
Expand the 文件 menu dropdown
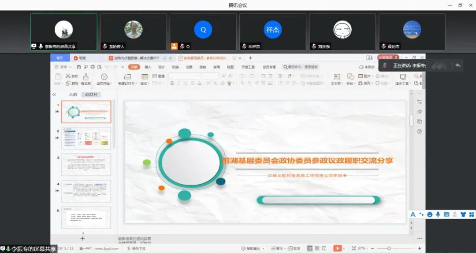pyautogui.click(x=64, y=67)
